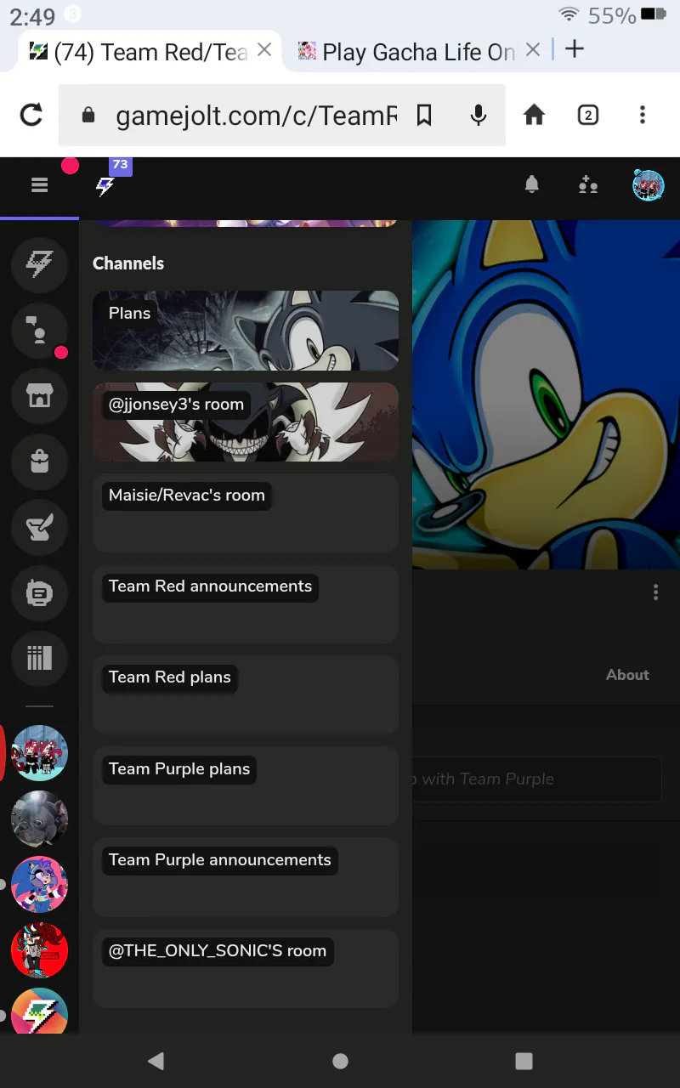Open the Plans channel

[x=246, y=331]
